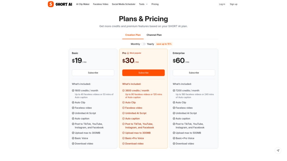The height and width of the screenshot is (161, 287).
Task: Subscribe to the Basic plan
Action: click(93, 73)
